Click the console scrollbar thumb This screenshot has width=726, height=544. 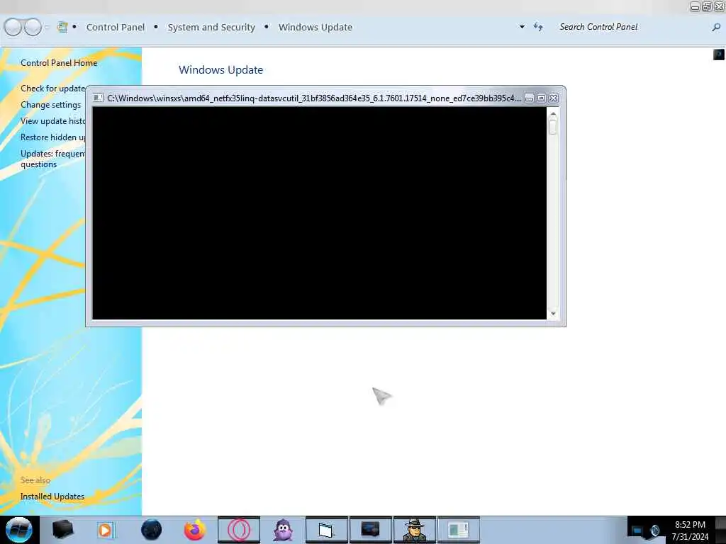click(553, 127)
